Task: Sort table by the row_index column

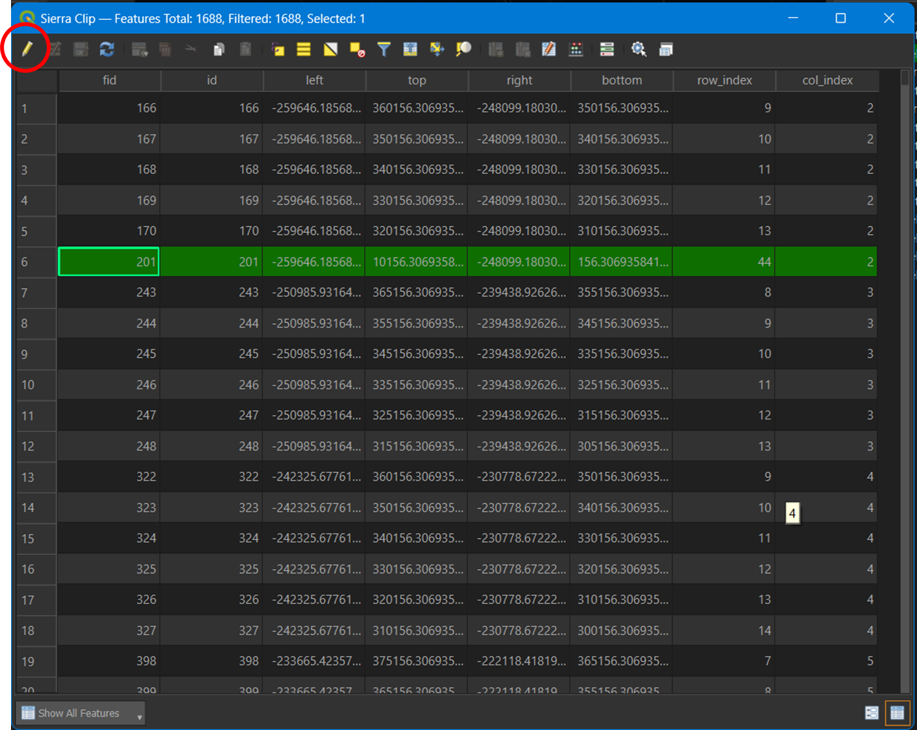Action: [x=724, y=80]
